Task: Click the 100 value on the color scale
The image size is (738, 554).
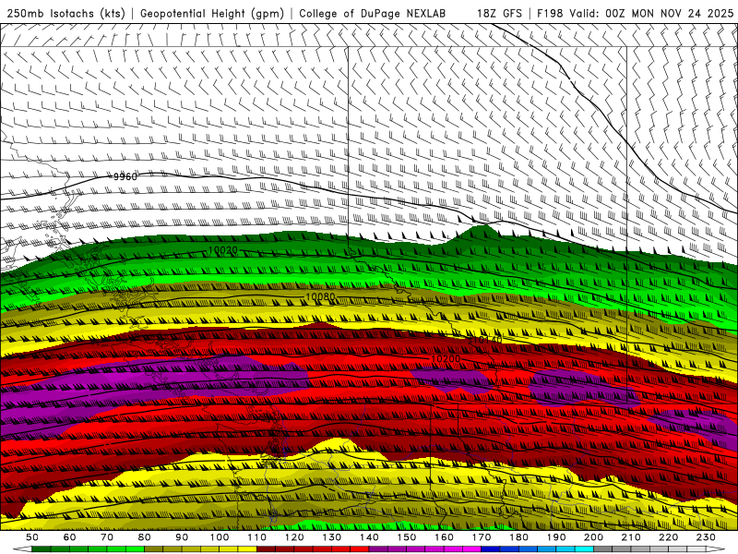Action: 220,537
